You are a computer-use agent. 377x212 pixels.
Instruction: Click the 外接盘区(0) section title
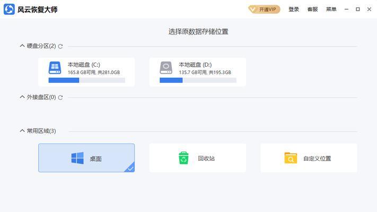pos(41,97)
